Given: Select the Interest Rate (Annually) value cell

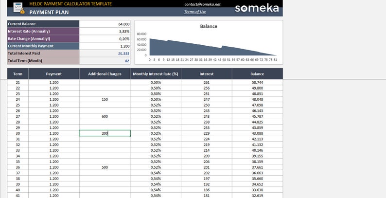Looking at the screenshot, I should point(105,31).
